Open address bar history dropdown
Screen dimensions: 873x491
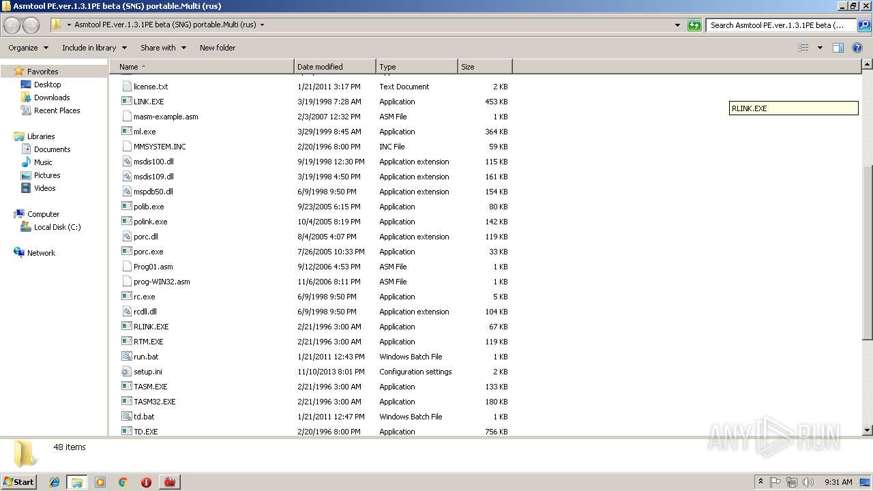[677, 25]
